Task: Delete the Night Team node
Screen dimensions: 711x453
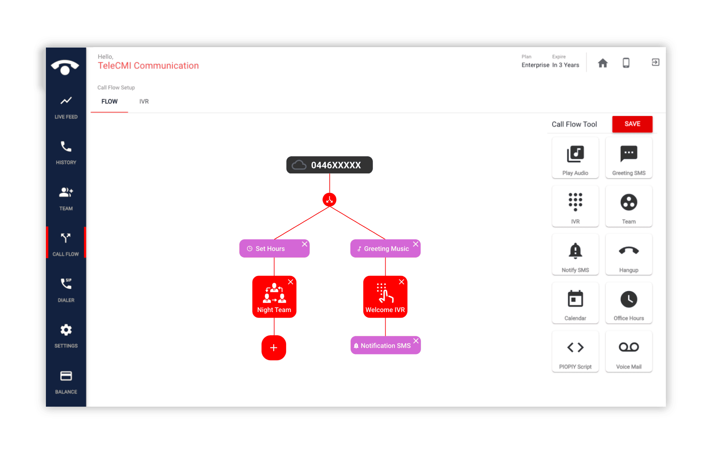Action: [x=291, y=282]
